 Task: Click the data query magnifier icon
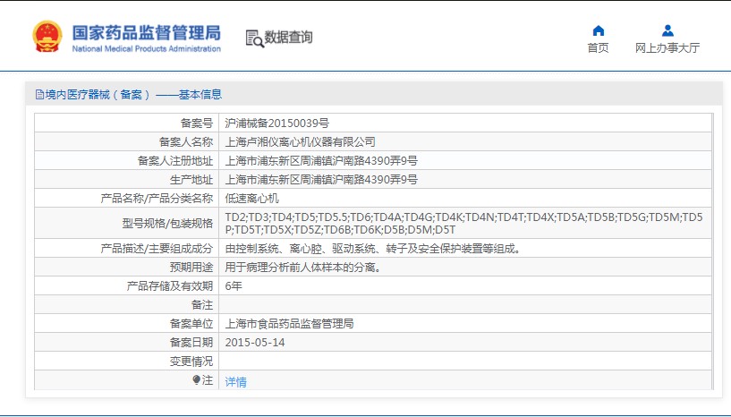[x=254, y=38]
